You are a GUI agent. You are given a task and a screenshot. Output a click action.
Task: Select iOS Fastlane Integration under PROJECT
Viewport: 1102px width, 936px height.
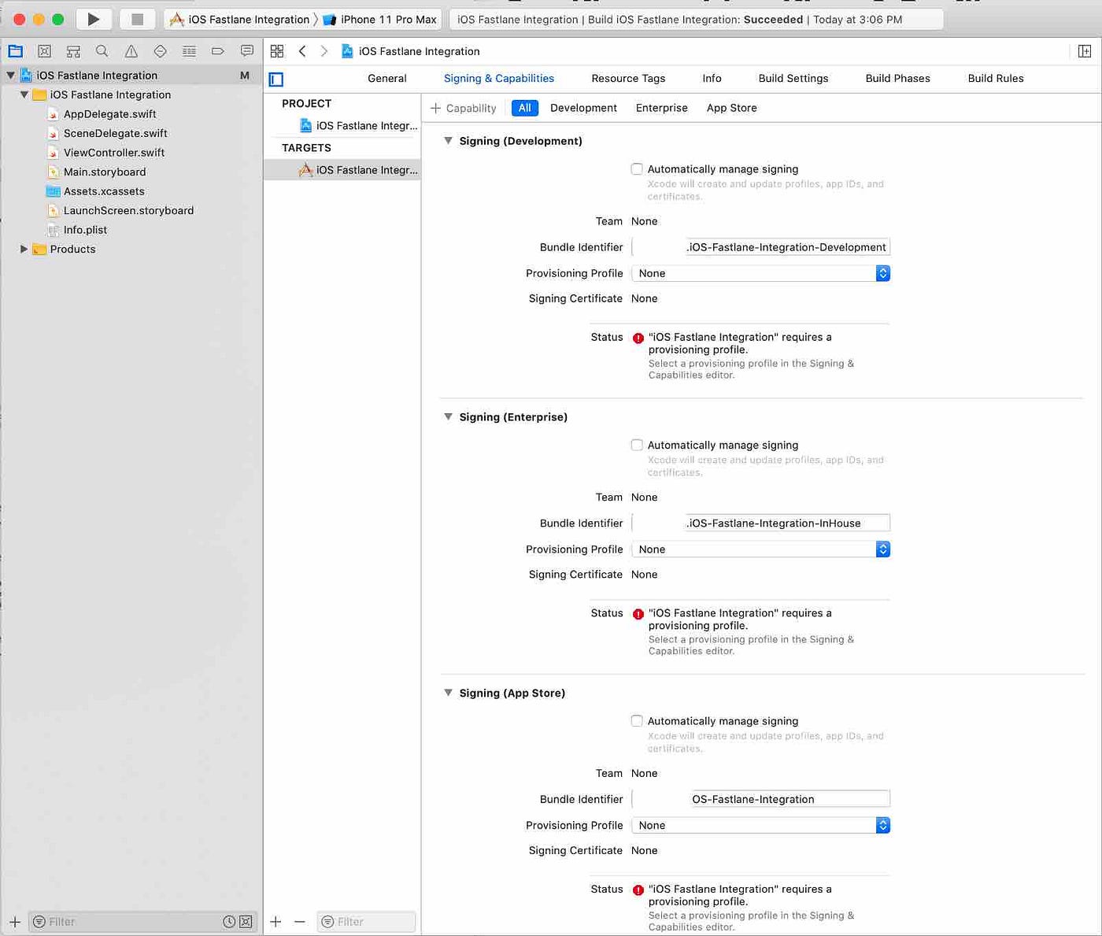point(359,125)
